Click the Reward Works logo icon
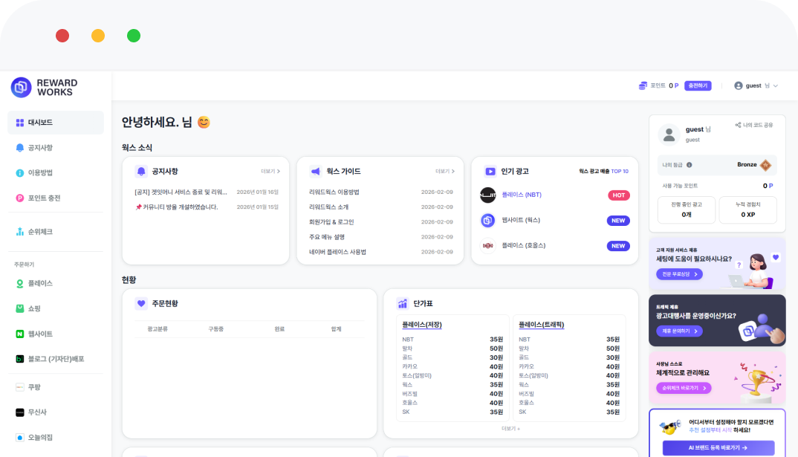 [21, 88]
